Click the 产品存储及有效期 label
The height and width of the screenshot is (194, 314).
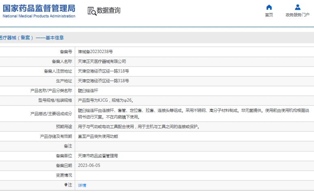click(56, 136)
